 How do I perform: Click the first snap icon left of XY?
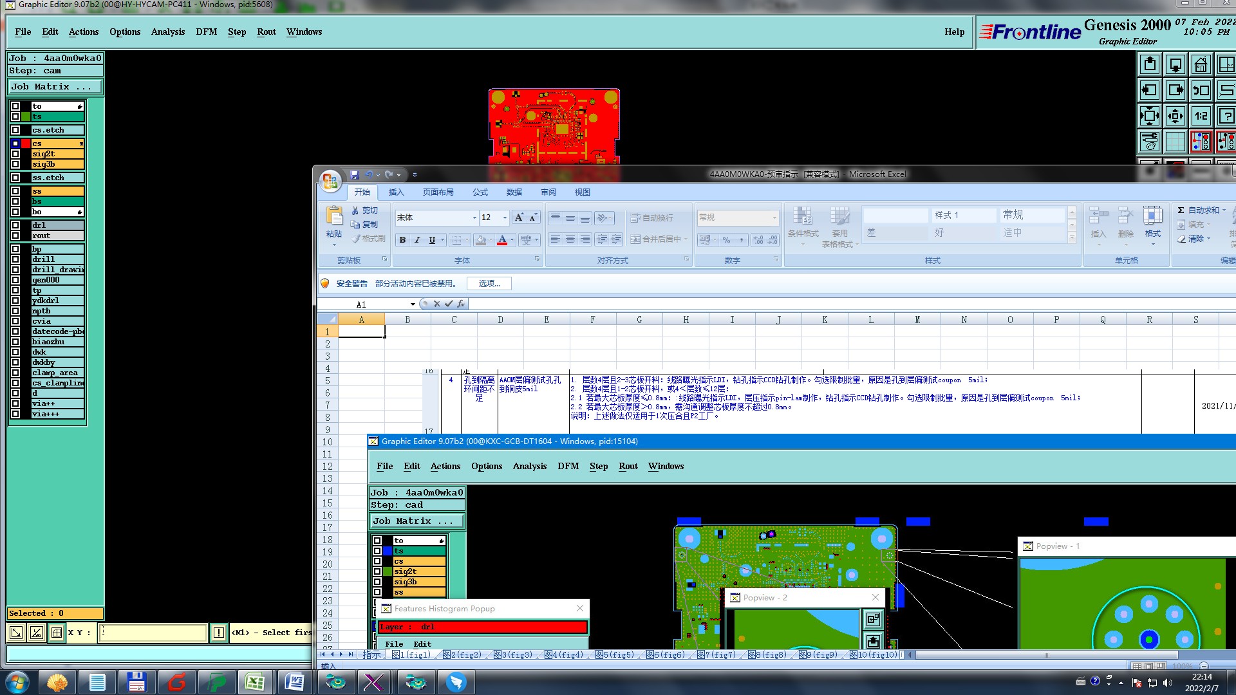tap(16, 633)
